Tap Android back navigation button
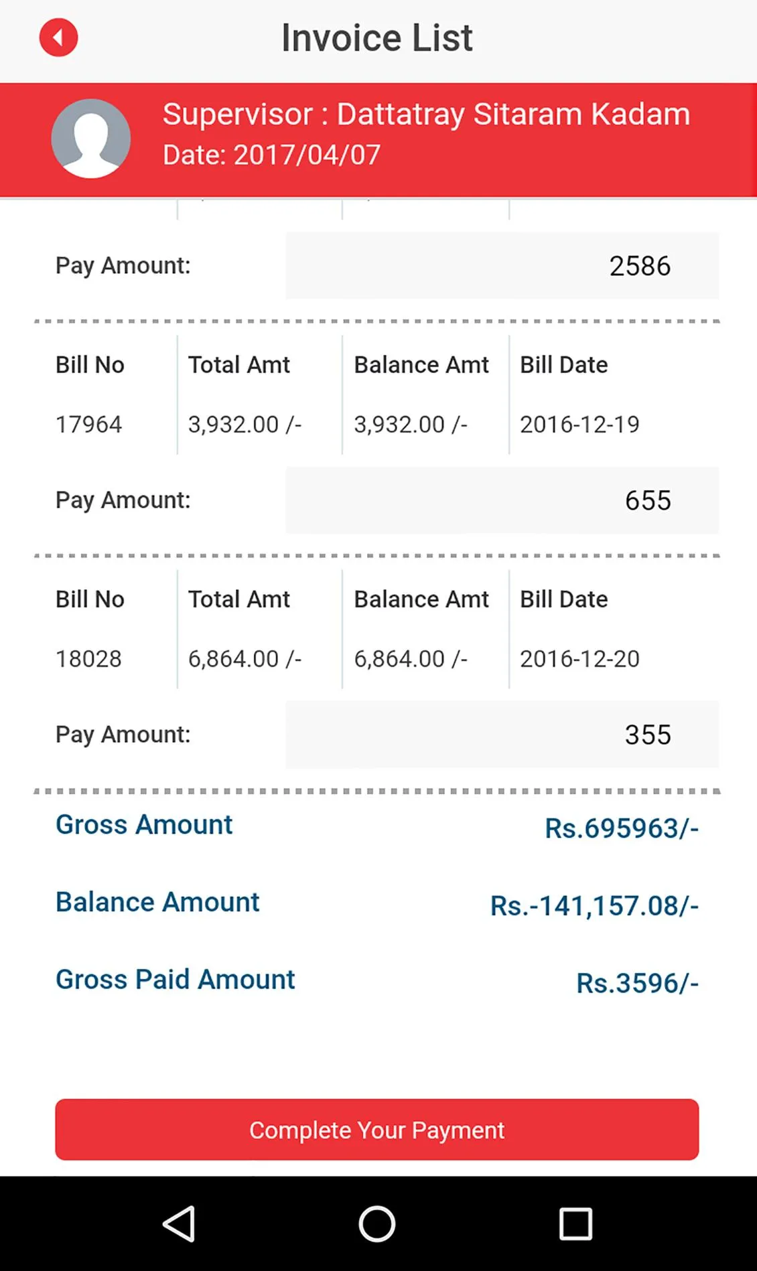This screenshot has width=757, height=1271. point(179,1224)
